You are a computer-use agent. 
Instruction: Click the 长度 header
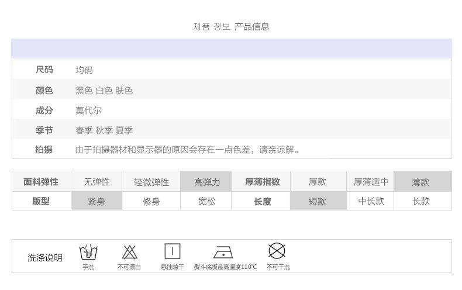261,201
